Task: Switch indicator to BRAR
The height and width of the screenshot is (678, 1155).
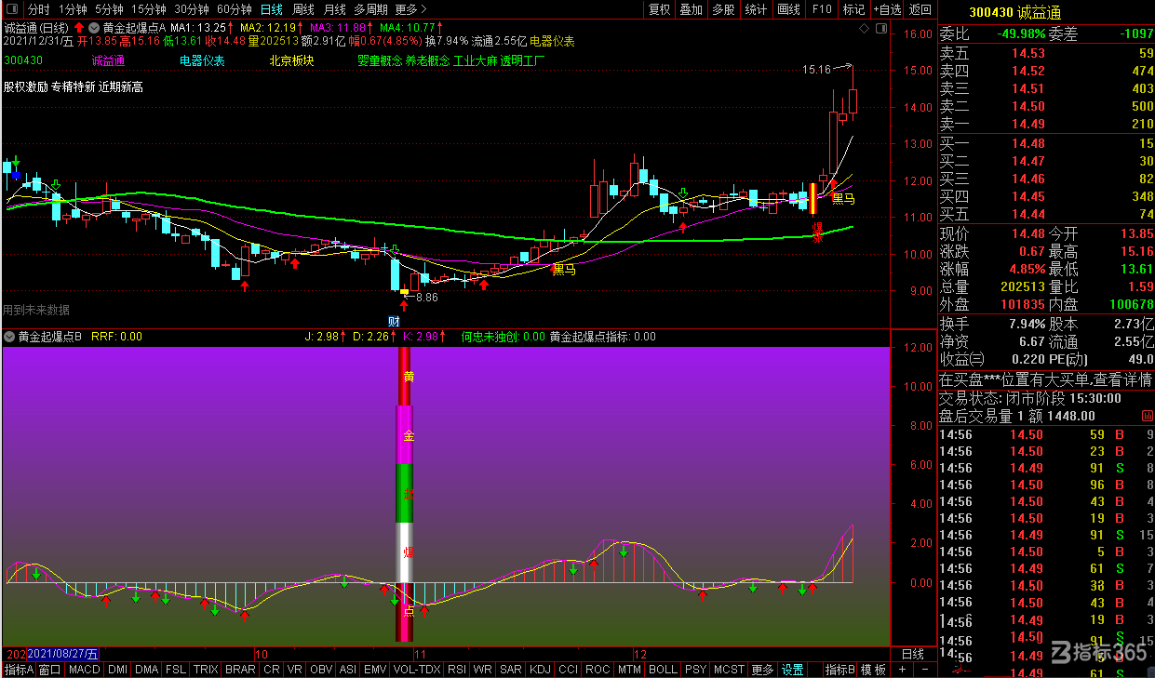Action: [x=240, y=670]
